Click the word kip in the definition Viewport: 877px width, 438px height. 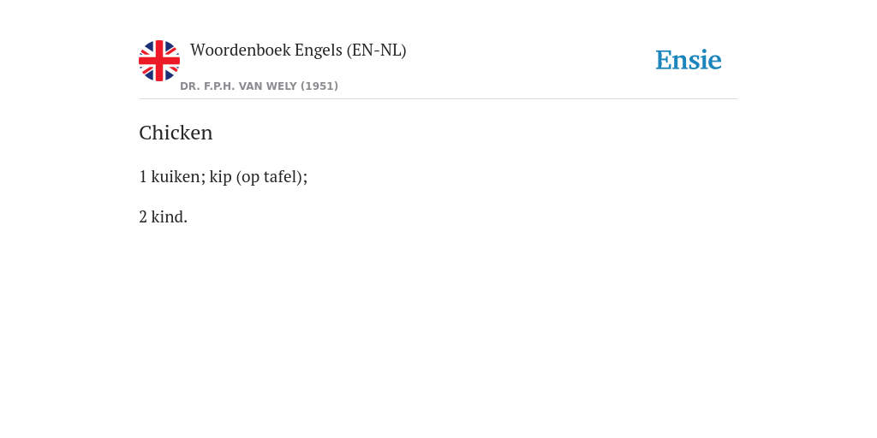click(220, 177)
